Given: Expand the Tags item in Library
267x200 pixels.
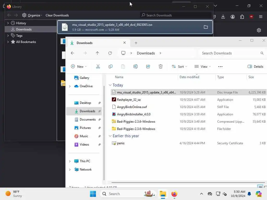Looking at the screenshot, I should click(x=8, y=36).
